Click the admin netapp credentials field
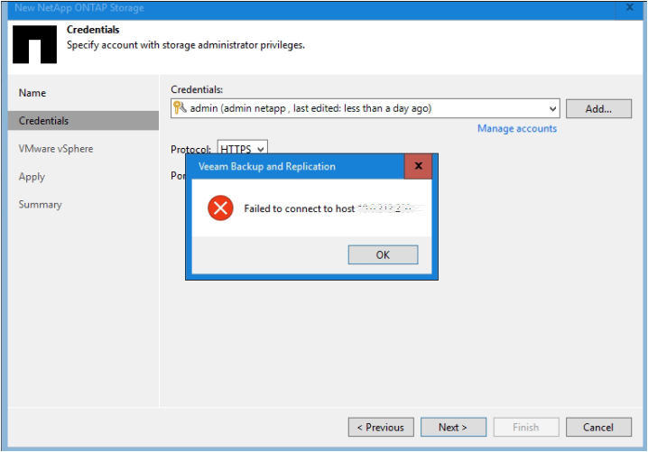 [x=365, y=108]
